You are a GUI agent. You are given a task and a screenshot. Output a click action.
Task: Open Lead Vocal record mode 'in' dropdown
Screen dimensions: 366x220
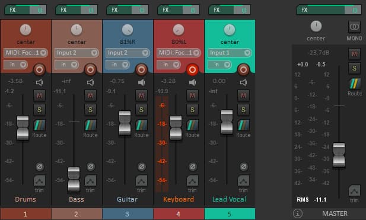click(x=219, y=65)
